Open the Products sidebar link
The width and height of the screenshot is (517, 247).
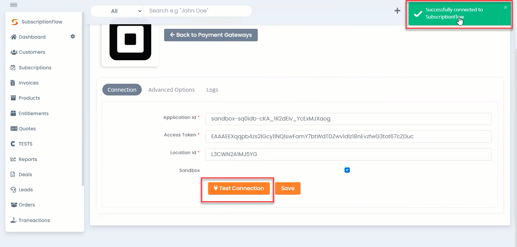(29, 98)
